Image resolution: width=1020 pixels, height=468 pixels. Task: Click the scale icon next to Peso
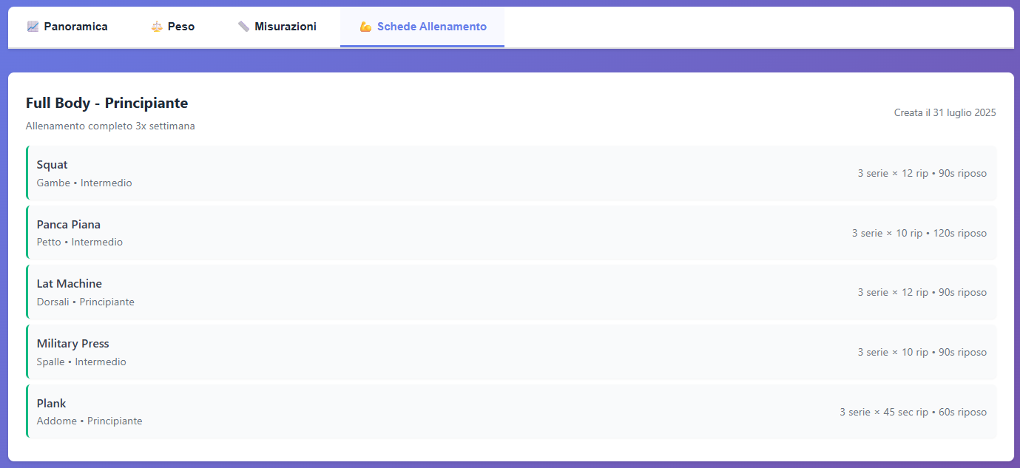pyautogui.click(x=156, y=26)
